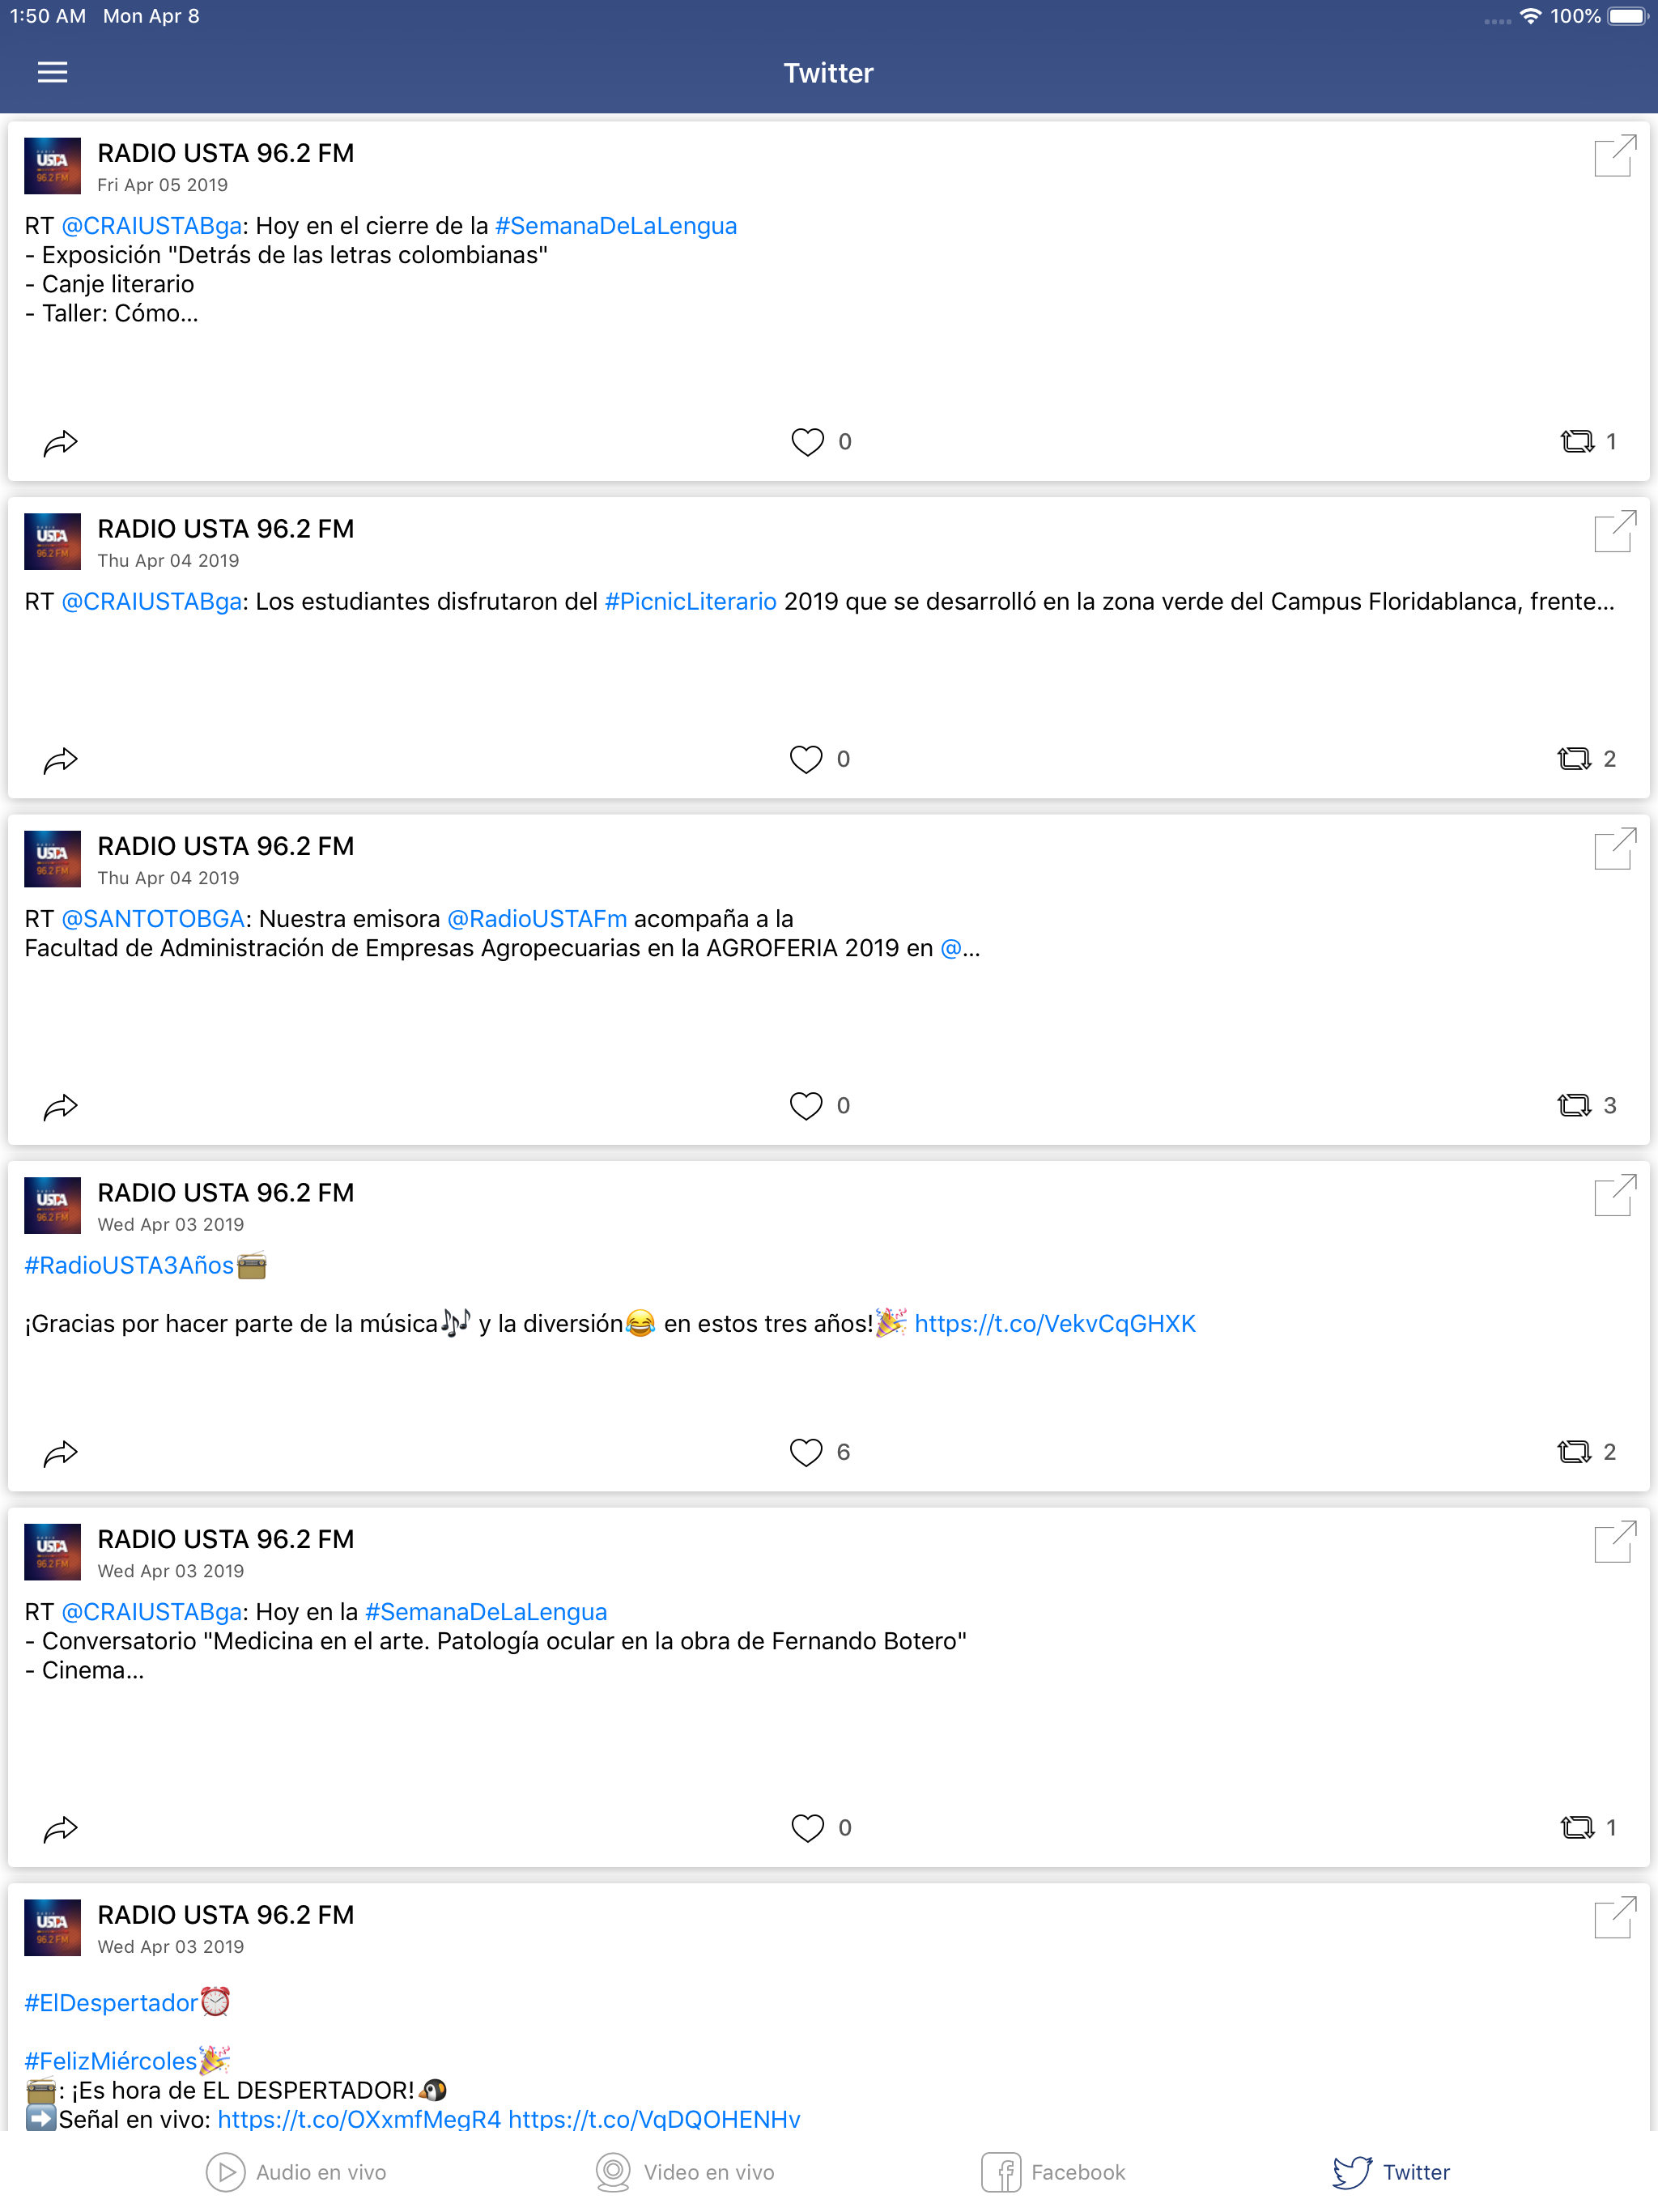This screenshot has width=1658, height=2212.
Task: Retweet the #RadioUSTA3Años tweet
Action: point(1574,1452)
